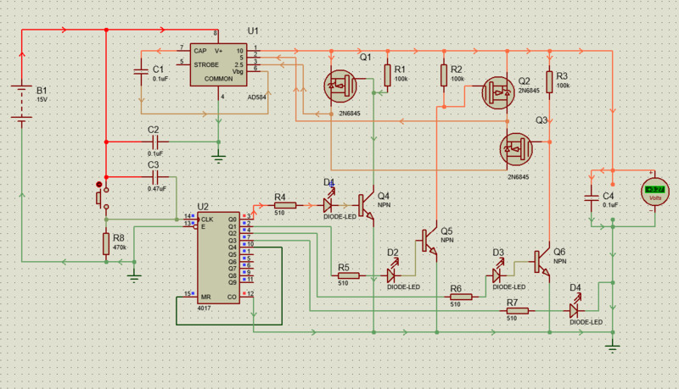679x389 pixels.
Task: Click capacitor C3 0.47uF
Action: coord(155,177)
